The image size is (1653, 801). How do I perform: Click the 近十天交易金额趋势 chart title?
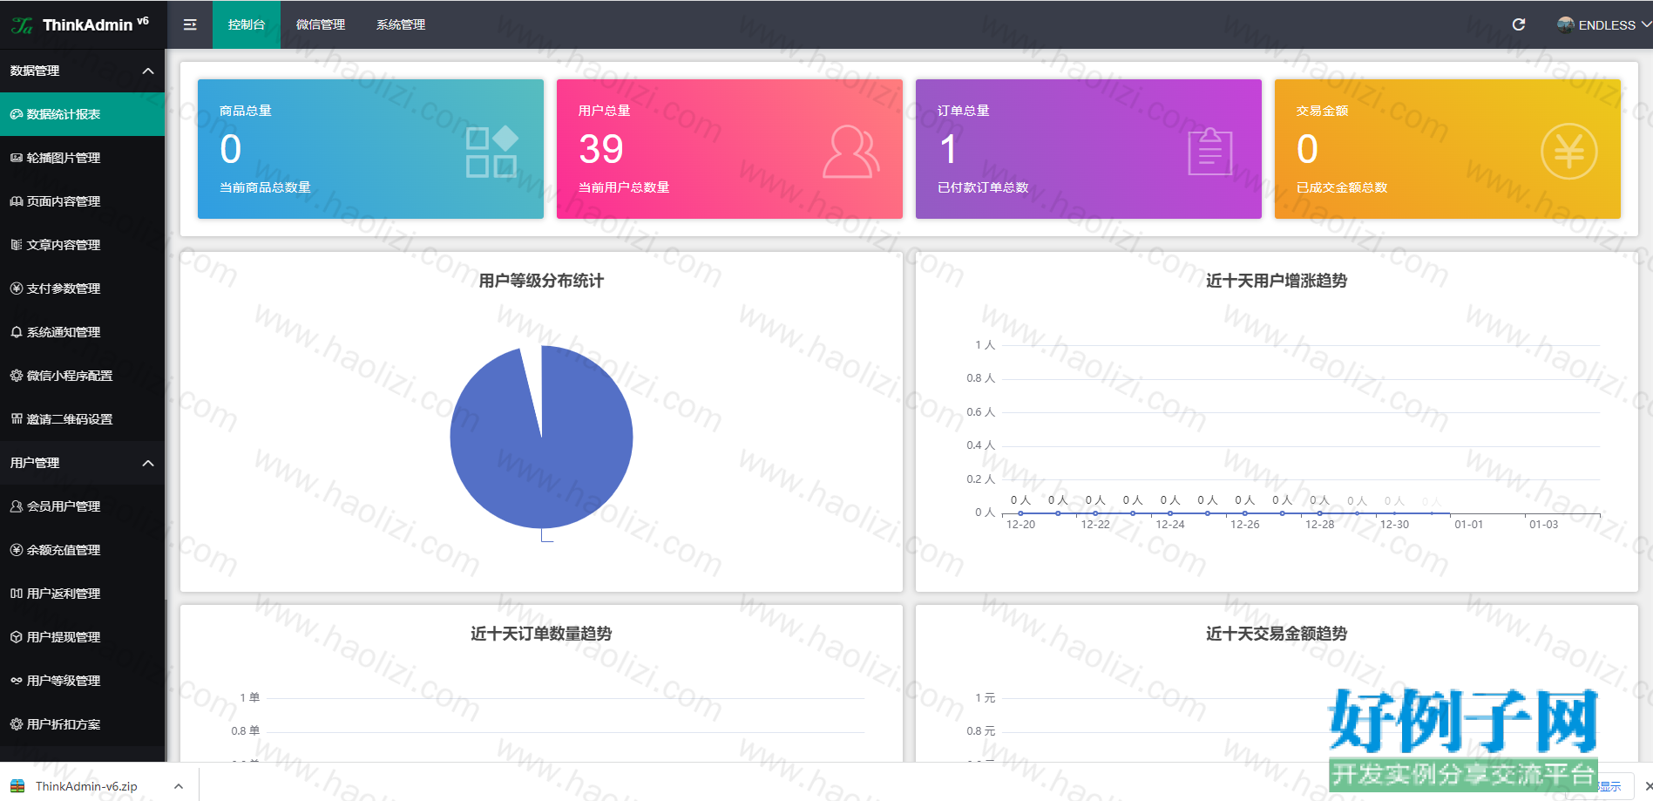point(1277,634)
